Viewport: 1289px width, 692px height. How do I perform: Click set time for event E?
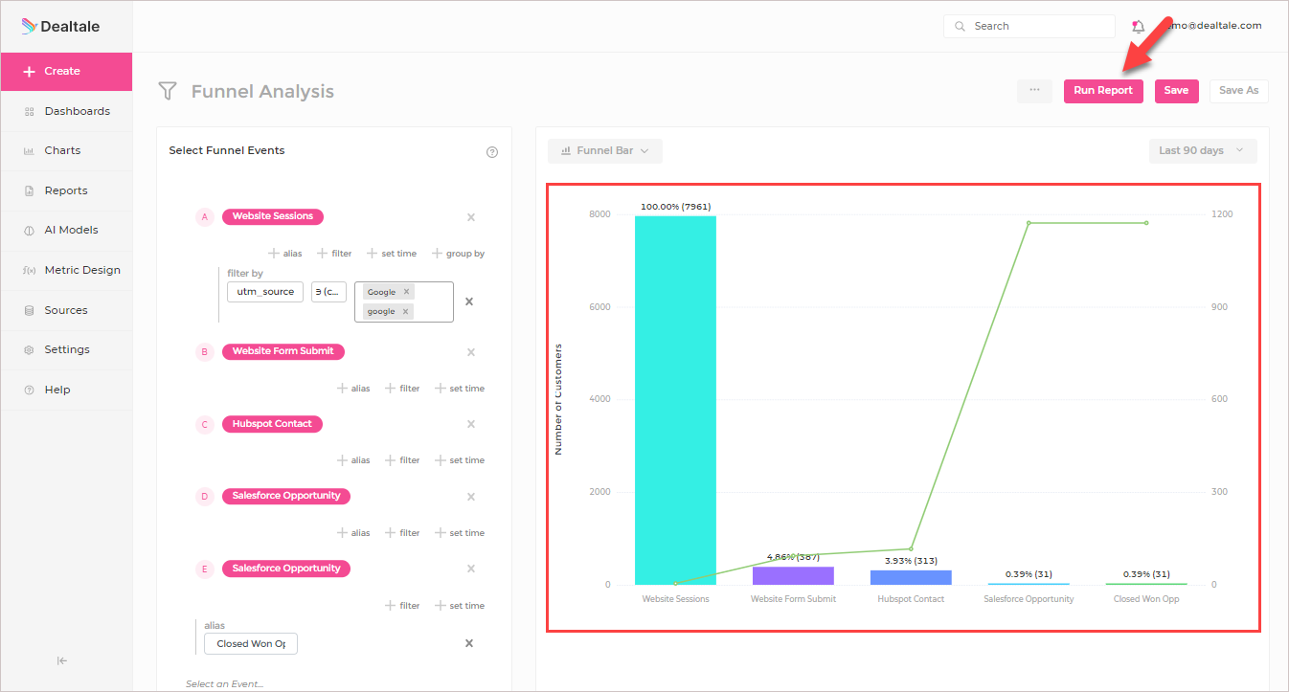(460, 606)
